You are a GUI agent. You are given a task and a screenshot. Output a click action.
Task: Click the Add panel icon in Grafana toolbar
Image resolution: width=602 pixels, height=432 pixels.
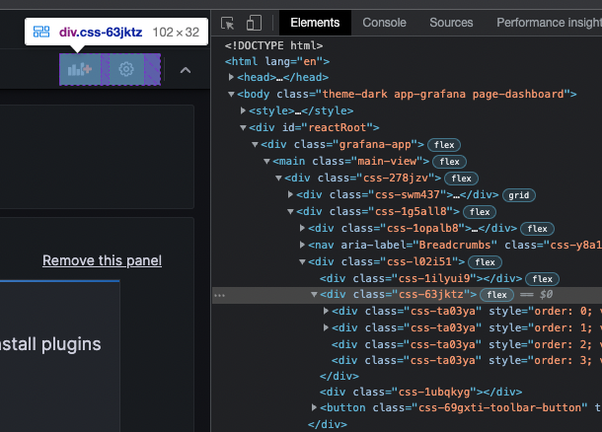click(80, 69)
